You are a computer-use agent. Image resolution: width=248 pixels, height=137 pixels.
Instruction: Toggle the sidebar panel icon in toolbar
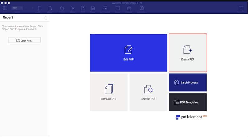pos(5,8)
